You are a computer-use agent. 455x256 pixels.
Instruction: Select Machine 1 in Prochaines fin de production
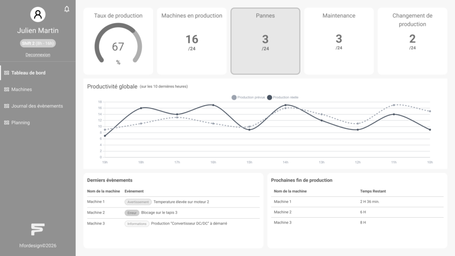[x=357, y=202]
